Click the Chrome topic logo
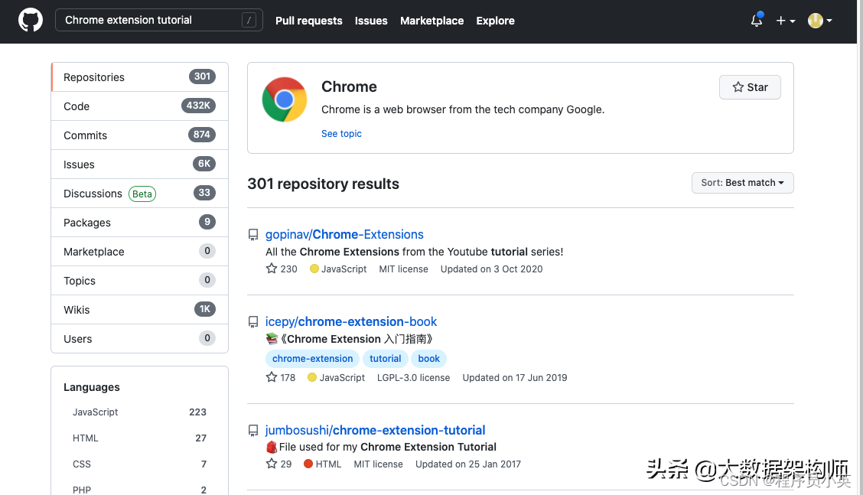Screen dimensions: 863x495 [x=285, y=99]
